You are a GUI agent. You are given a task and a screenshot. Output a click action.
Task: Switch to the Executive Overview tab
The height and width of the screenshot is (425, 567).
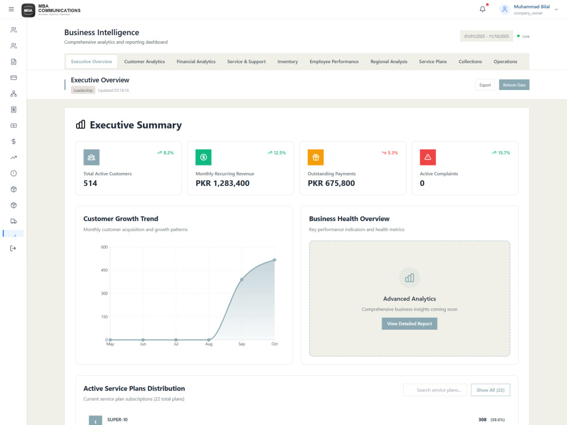(x=91, y=62)
